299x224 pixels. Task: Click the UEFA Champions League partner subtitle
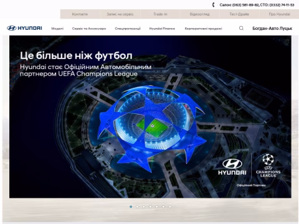(85, 70)
